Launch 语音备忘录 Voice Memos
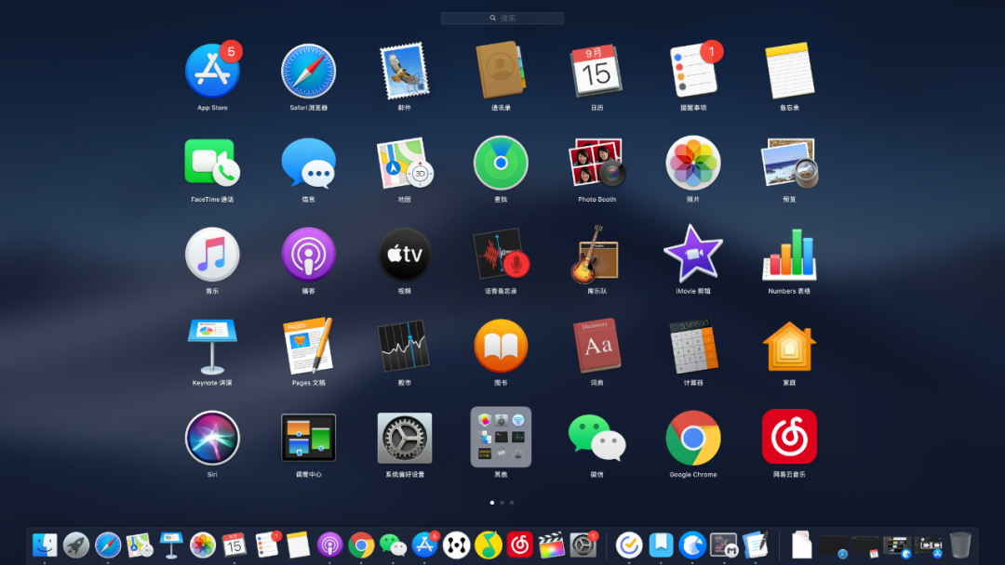The image size is (1005, 565). point(501,254)
